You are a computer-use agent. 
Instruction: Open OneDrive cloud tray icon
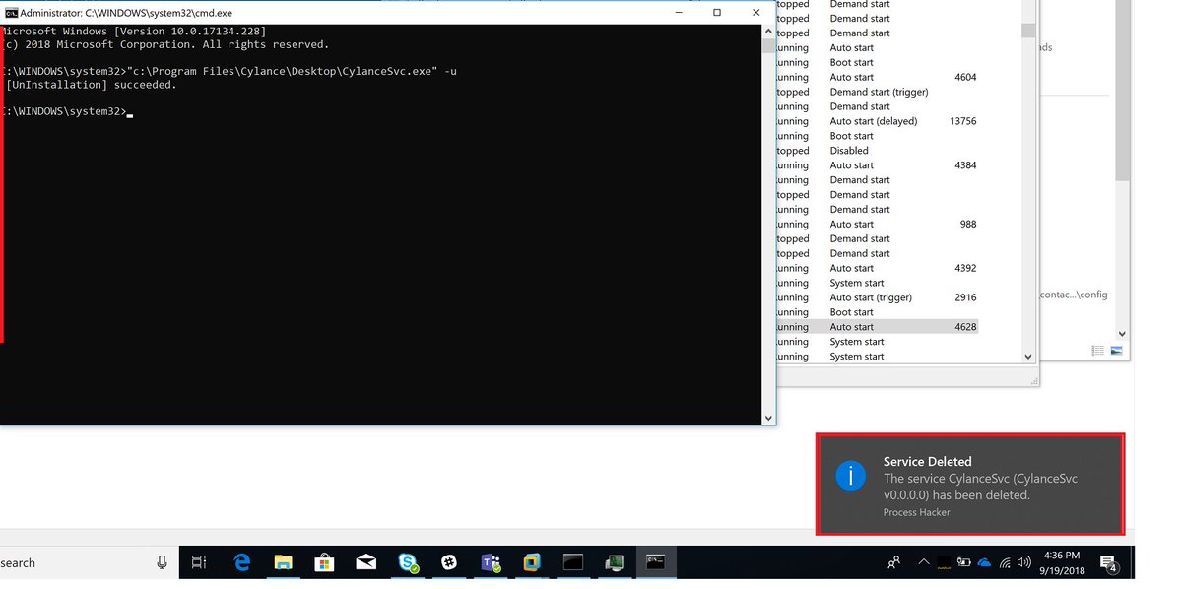point(984,562)
